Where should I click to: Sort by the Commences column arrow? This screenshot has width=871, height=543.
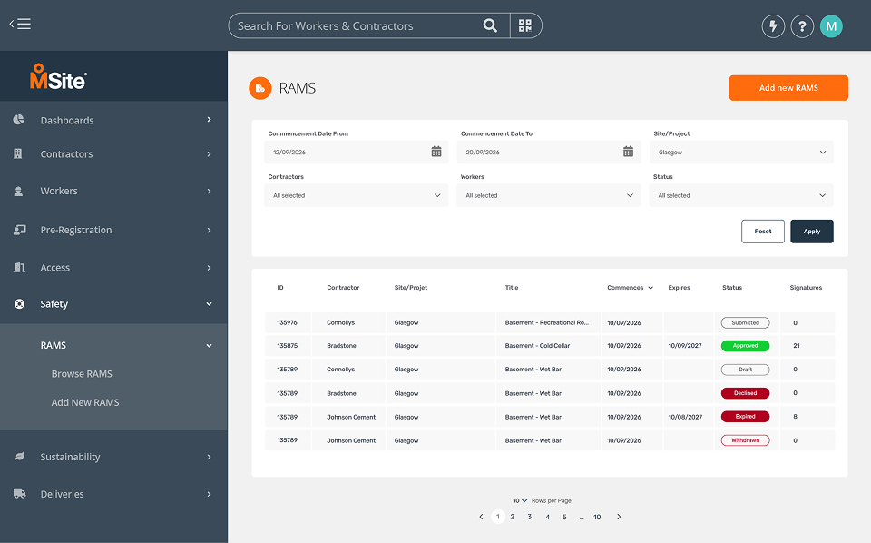click(651, 288)
